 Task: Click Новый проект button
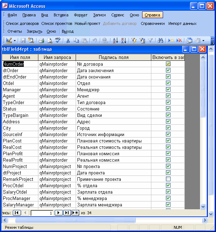[87, 23]
